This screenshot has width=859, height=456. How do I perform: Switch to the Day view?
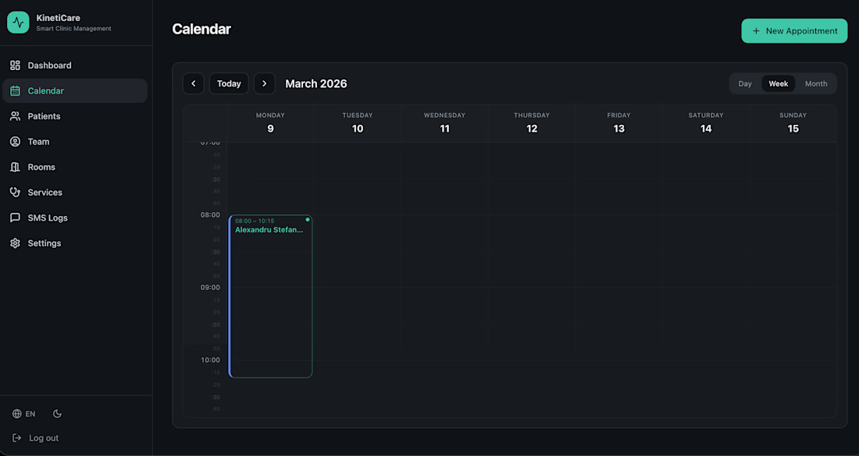coord(745,83)
